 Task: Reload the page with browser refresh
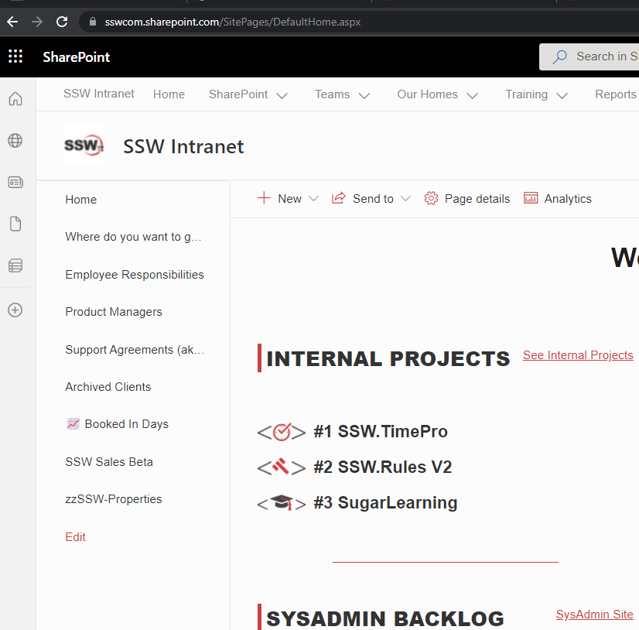tap(62, 22)
